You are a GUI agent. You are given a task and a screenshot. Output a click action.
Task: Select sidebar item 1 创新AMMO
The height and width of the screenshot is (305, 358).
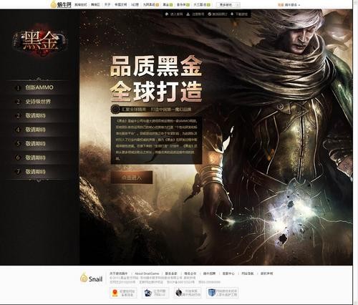39,87
